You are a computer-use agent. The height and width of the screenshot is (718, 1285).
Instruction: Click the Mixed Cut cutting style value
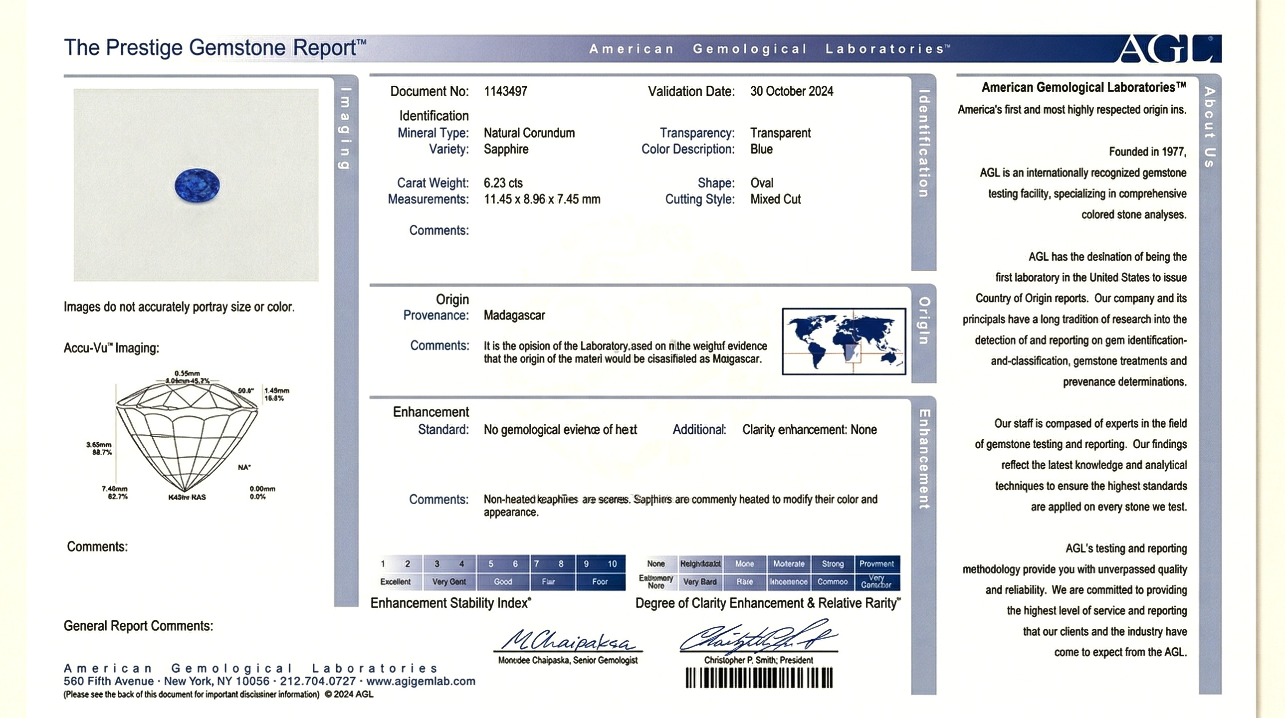click(x=775, y=199)
